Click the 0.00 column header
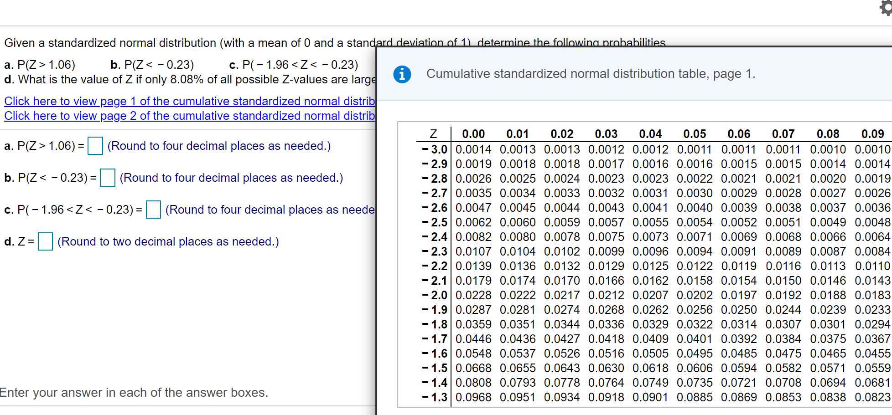The width and height of the screenshot is (892, 415). [473, 133]
